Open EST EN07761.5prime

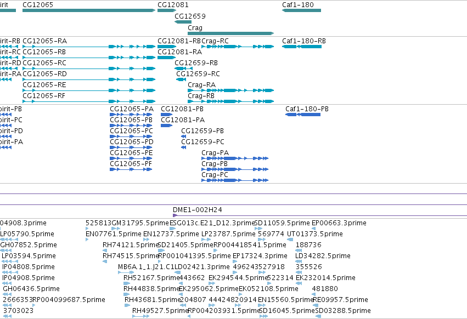point(113,234)
